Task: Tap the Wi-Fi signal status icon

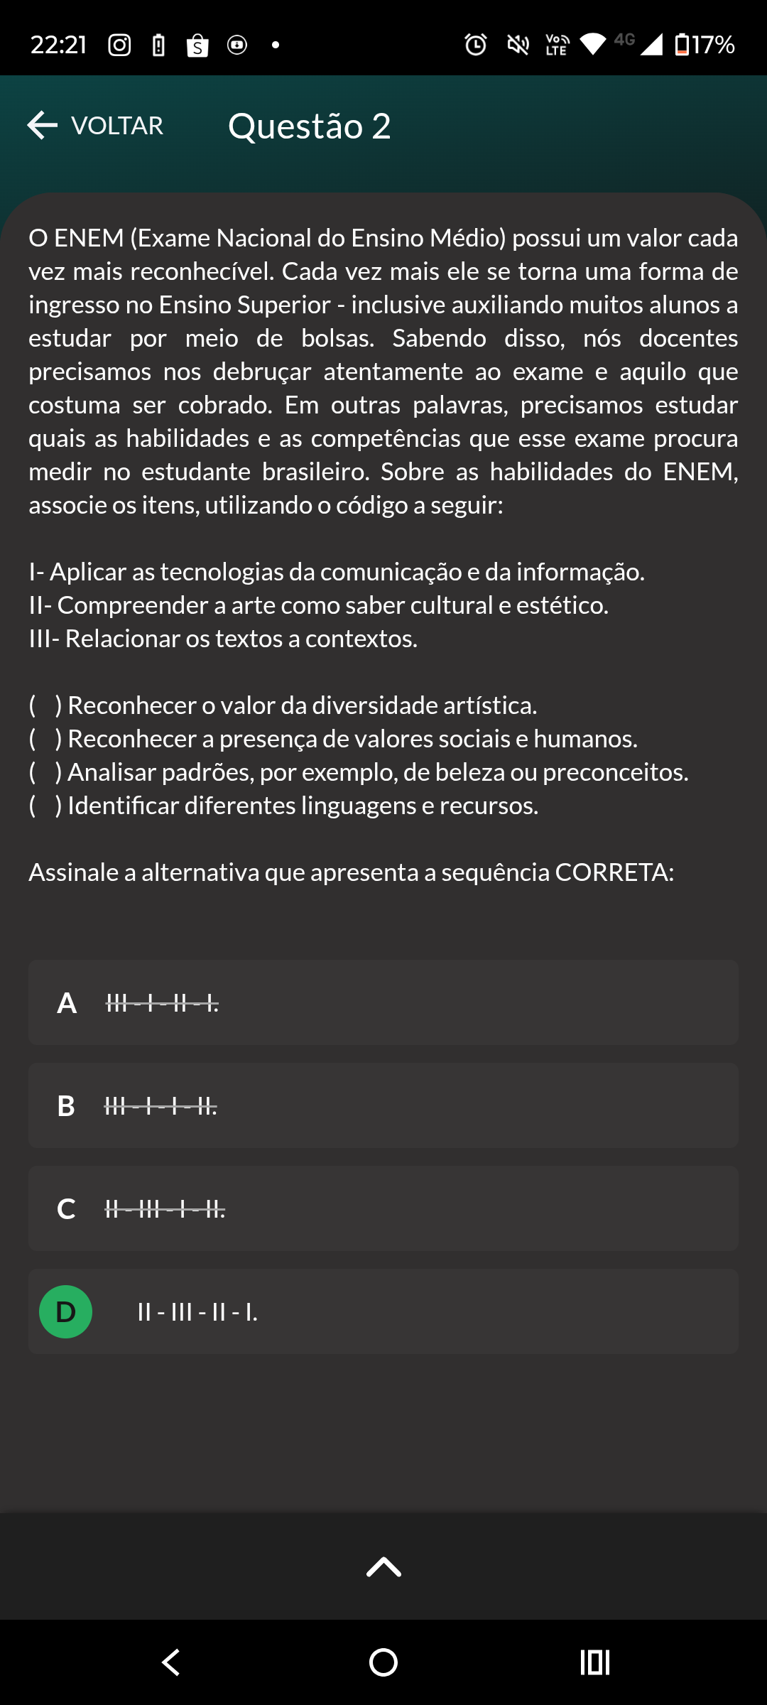Action: click(593, 45)
